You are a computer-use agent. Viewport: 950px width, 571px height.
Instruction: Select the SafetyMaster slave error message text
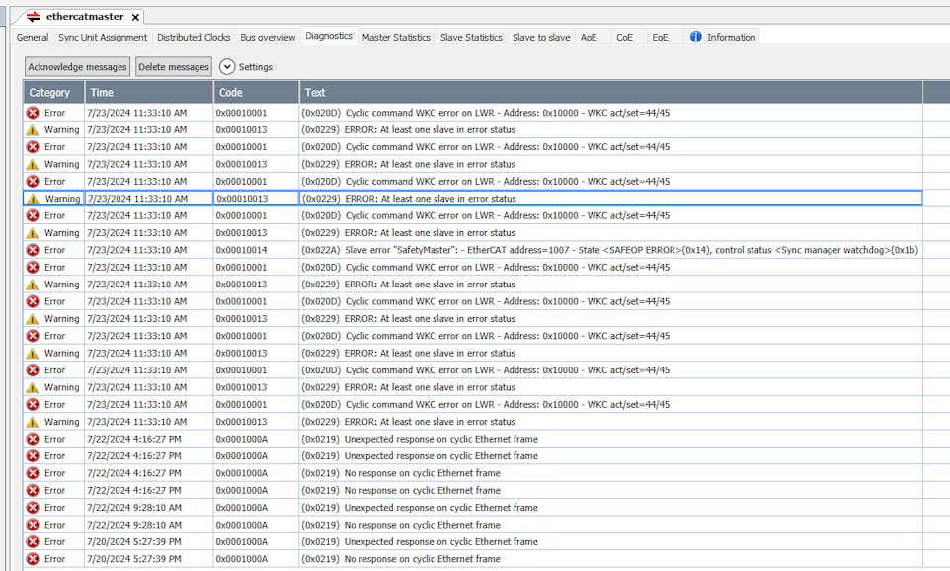[609, 250]
